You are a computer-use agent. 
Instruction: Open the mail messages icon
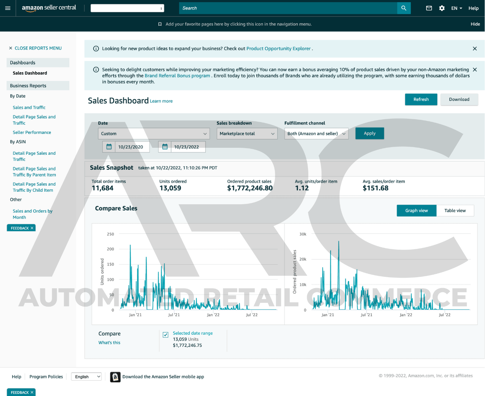pyautogui.click(x=429, y=8)
